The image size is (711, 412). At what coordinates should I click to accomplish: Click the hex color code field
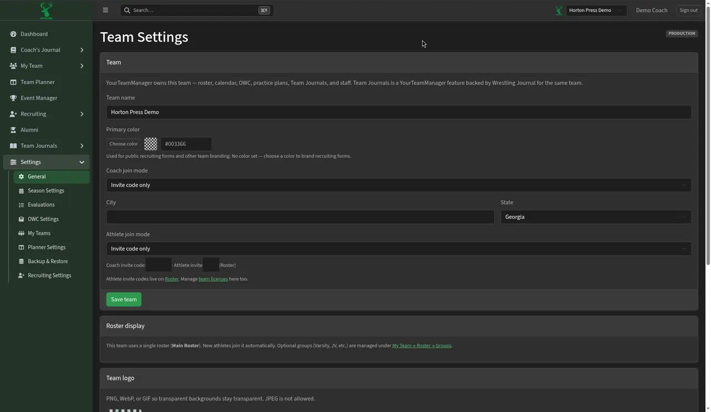click(186, 144)
